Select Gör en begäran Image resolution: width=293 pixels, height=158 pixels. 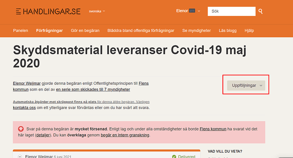[x=85, y=30]
